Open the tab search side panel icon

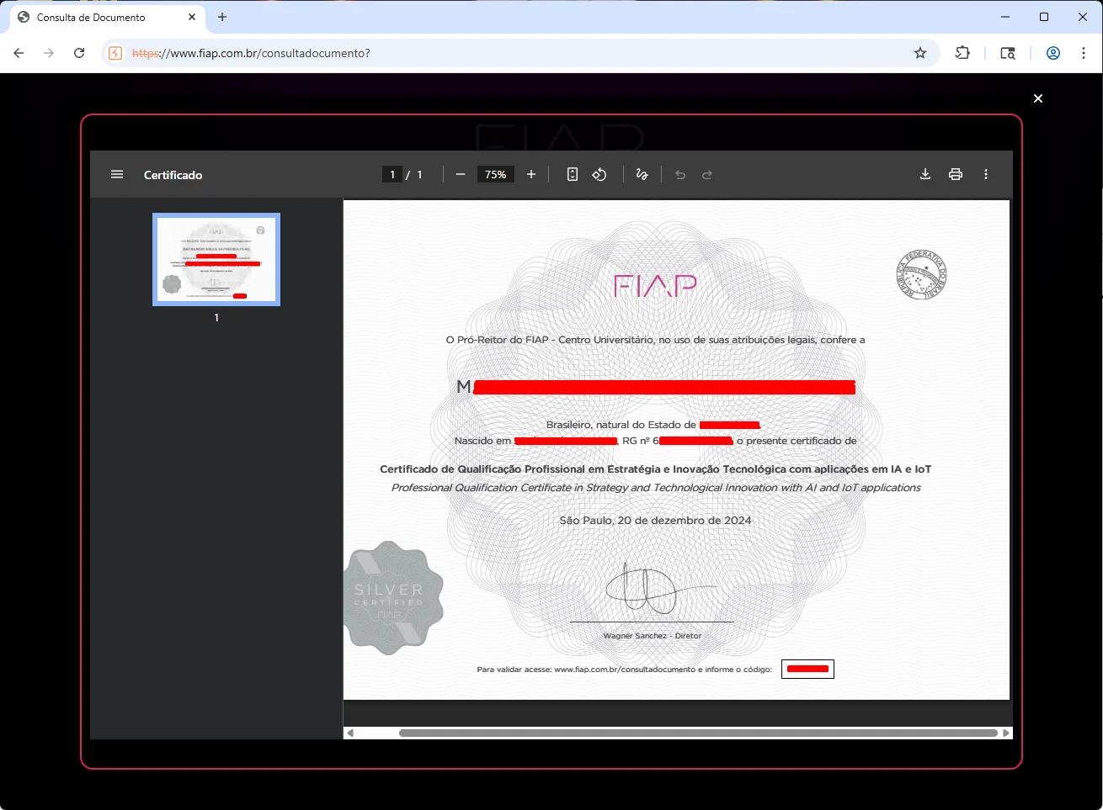(1008, 53)
